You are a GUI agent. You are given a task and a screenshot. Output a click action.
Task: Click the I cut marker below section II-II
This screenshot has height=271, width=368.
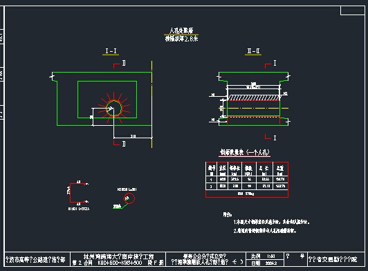[271, 138]
